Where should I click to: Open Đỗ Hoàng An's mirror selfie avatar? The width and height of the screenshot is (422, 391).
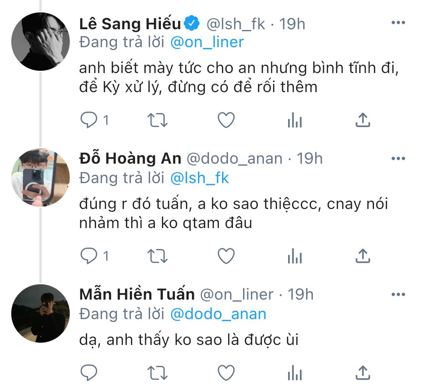pyautogui.click(x=41, y=177)
